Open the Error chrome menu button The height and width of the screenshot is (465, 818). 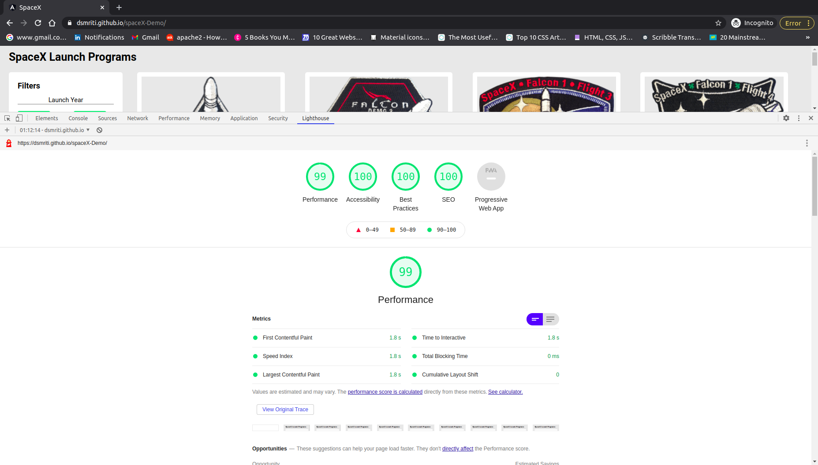coord(797,23)
